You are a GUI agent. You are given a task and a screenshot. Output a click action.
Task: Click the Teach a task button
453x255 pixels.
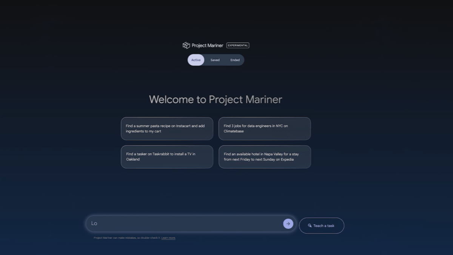coord(322,226)
